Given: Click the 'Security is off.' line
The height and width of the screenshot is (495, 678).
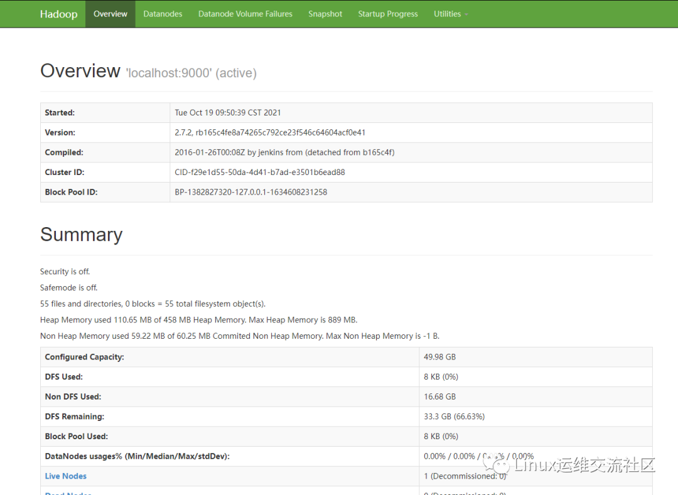Looking at the screenshot, I should [x=65, y=272].
